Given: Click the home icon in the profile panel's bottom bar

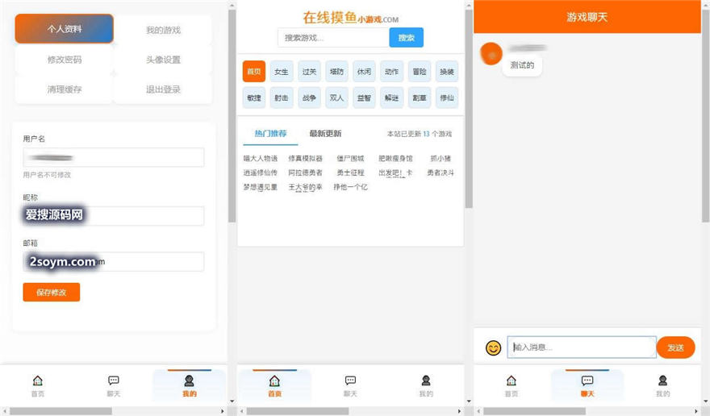Looking at the screenshot, I should click(x=38, y=381).
